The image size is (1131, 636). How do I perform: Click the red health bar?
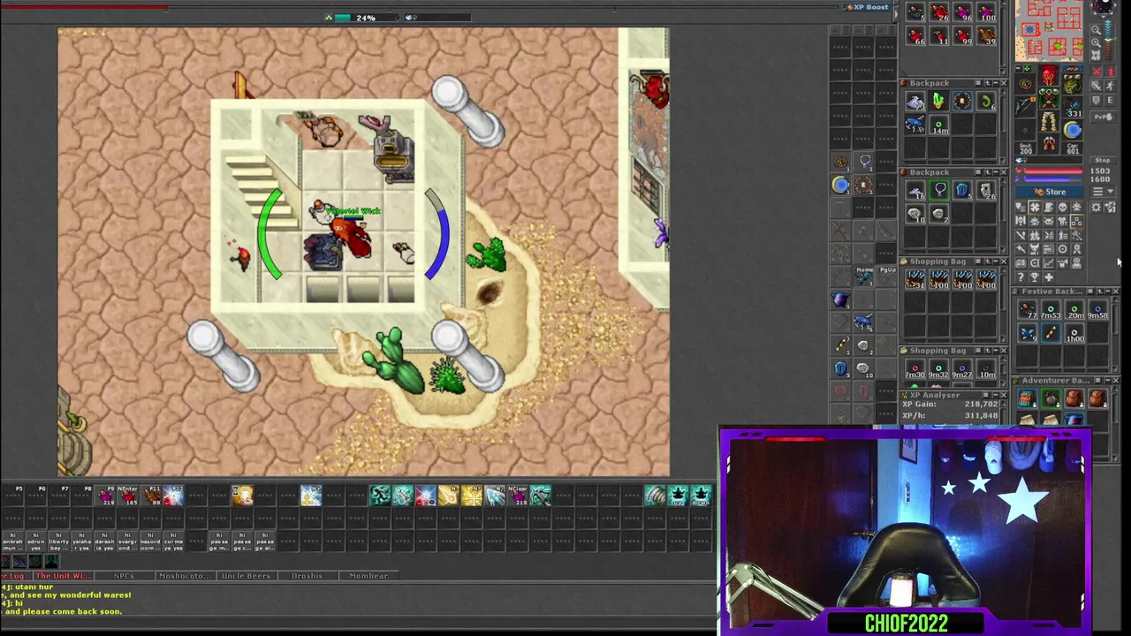1053,170
